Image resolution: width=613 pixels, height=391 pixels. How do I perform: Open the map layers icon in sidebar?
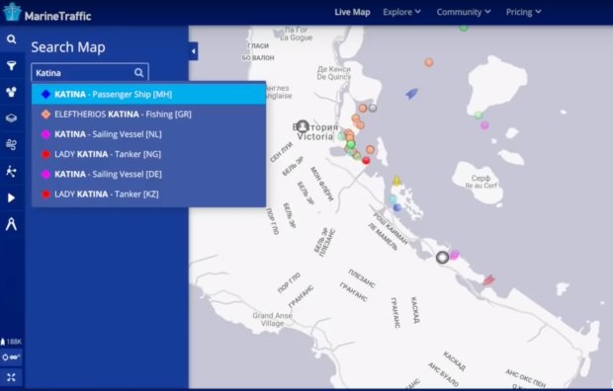11,117
